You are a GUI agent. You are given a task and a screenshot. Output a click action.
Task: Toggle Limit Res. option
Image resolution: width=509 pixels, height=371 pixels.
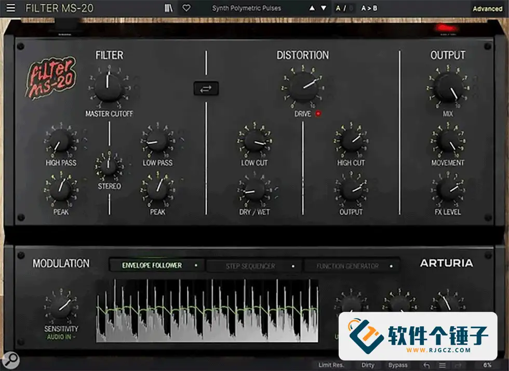(331, 365)
